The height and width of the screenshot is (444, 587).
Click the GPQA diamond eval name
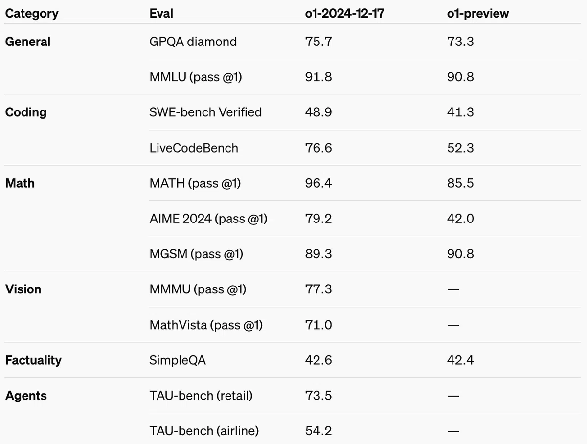tap(193, 42)
